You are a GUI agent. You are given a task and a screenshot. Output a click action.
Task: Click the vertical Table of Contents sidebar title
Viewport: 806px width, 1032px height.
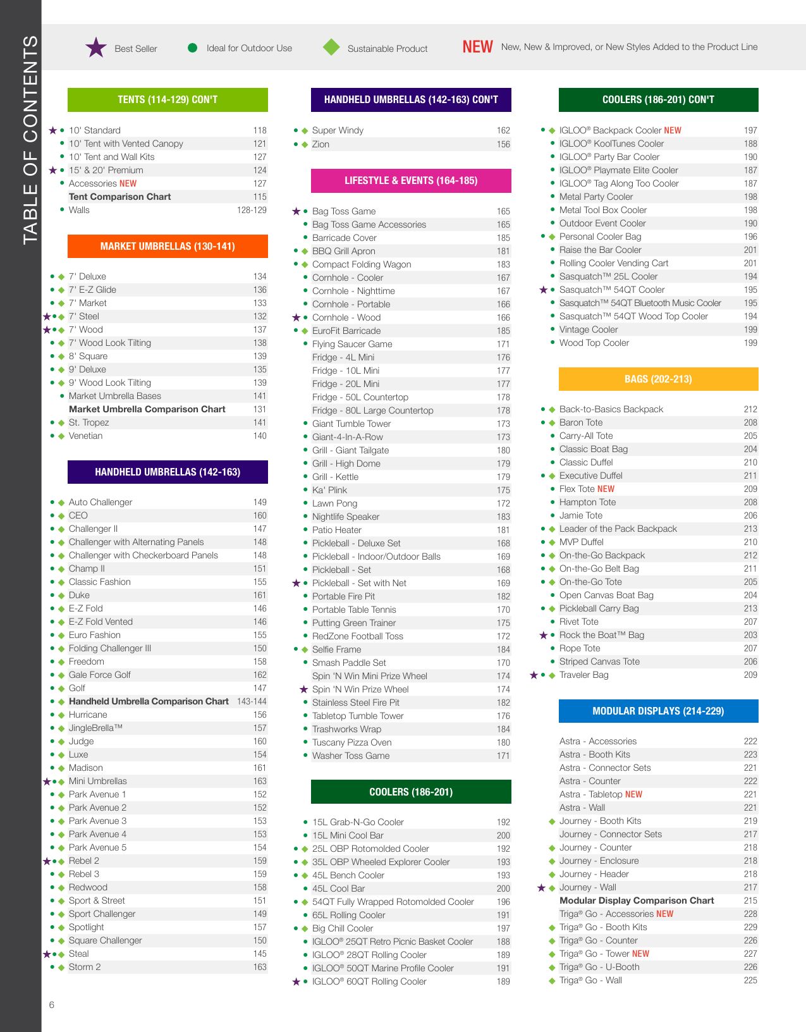pos(30,140)
